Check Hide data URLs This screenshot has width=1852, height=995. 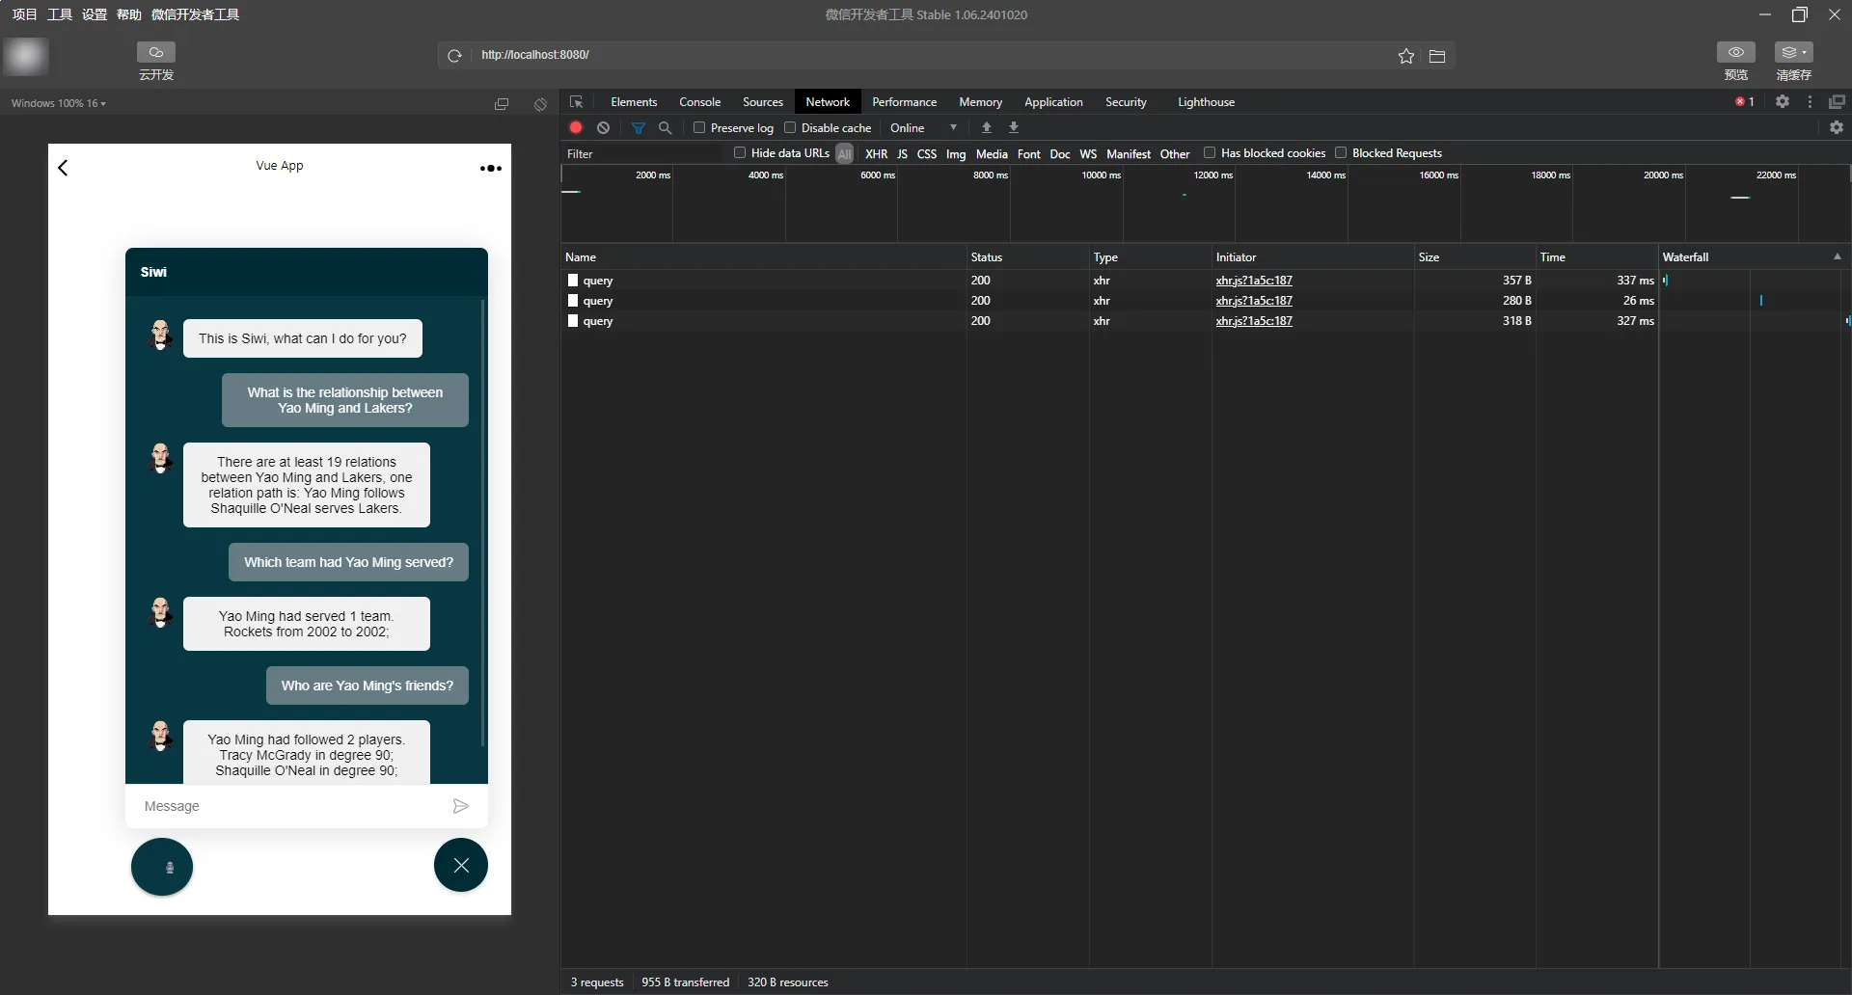[740, 152]
